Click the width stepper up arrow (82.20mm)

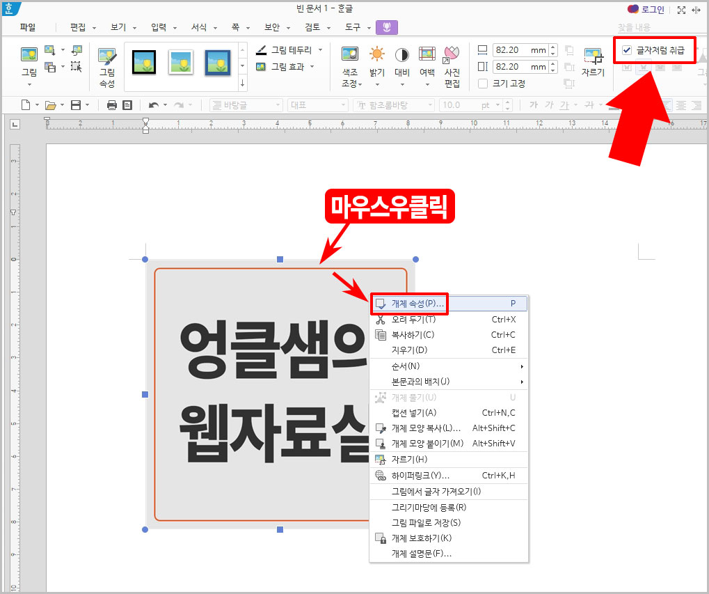coord(552,46)
